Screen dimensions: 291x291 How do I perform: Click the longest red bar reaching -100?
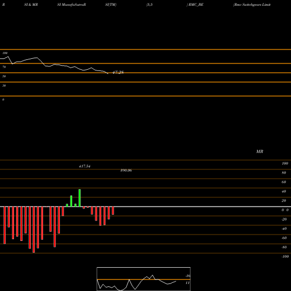34,229
